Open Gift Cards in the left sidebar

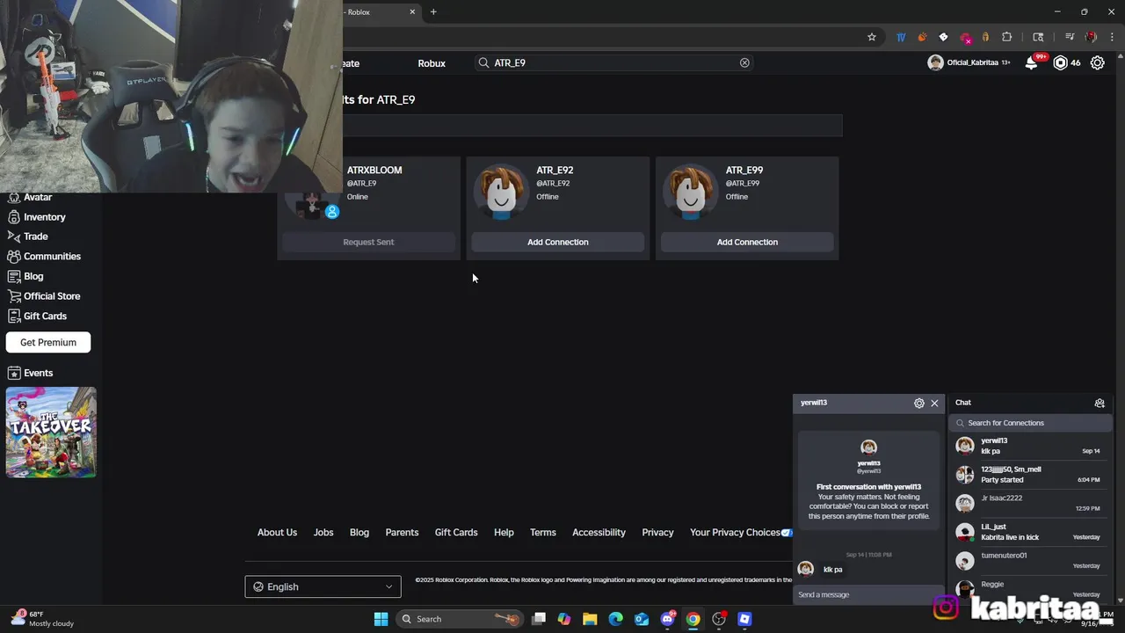pyautogui.click(x=45, y=316)
